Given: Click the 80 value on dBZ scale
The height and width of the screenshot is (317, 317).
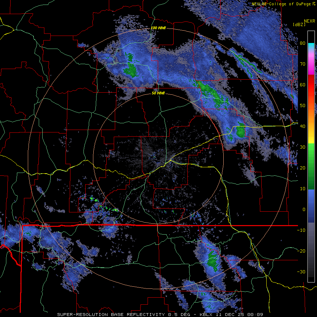Looking at the screenshot, I should coord(303,43).
